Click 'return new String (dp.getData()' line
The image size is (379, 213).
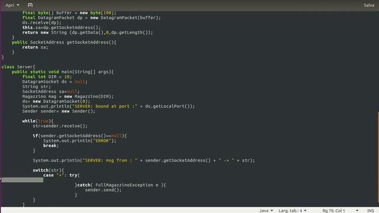coord(88,33)
